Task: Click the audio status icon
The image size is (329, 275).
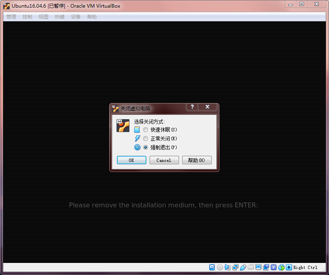Action: 227,267
